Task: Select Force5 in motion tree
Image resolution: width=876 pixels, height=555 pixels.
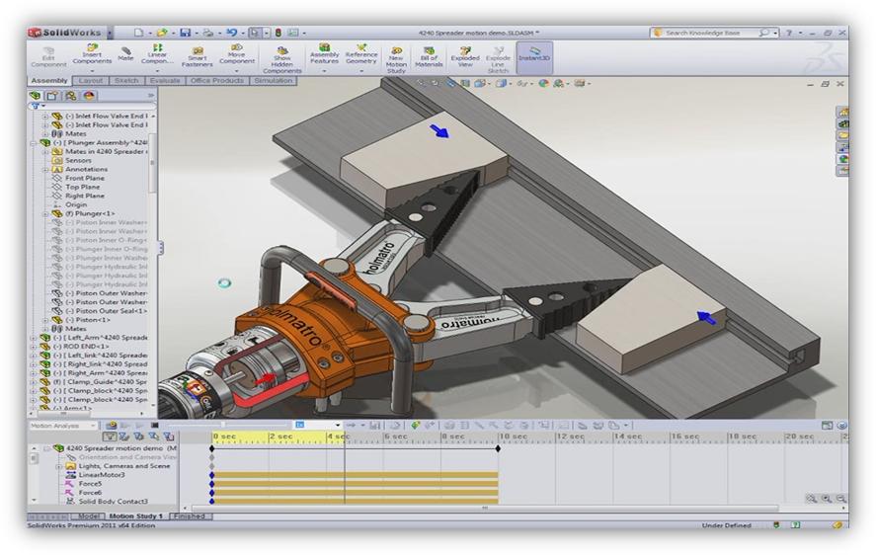Action: [x=90, y=484]
